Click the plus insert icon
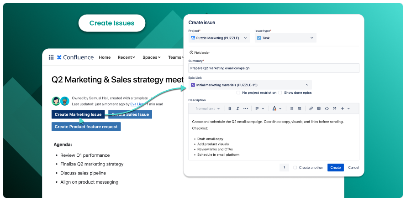 pos(343,108)
